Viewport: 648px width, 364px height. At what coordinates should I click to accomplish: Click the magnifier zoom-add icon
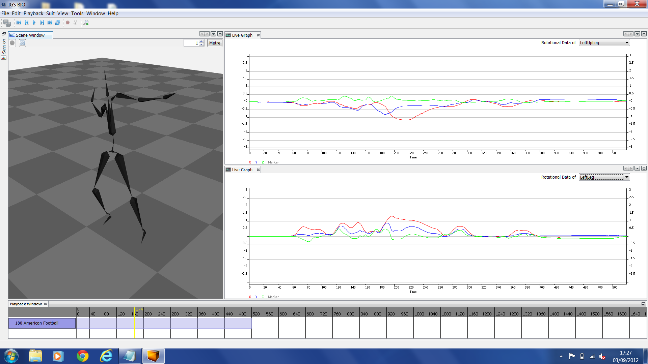(86, 23)
